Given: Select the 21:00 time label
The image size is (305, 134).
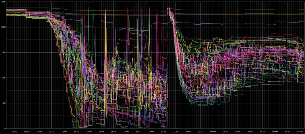Looking at the screenshot, I should click(x=176, y=131).
